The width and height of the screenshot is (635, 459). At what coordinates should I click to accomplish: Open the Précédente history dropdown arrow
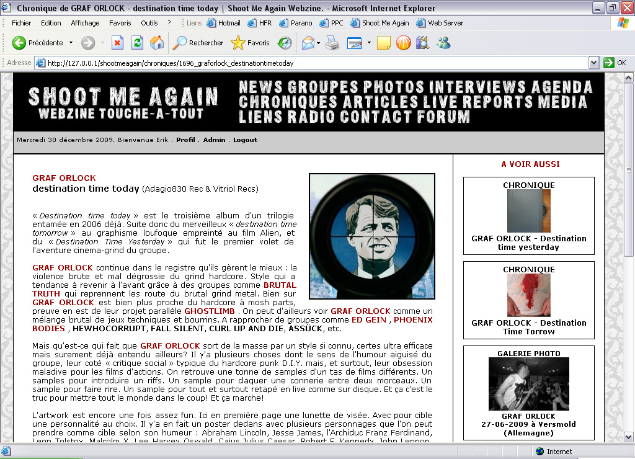[71, 43]
